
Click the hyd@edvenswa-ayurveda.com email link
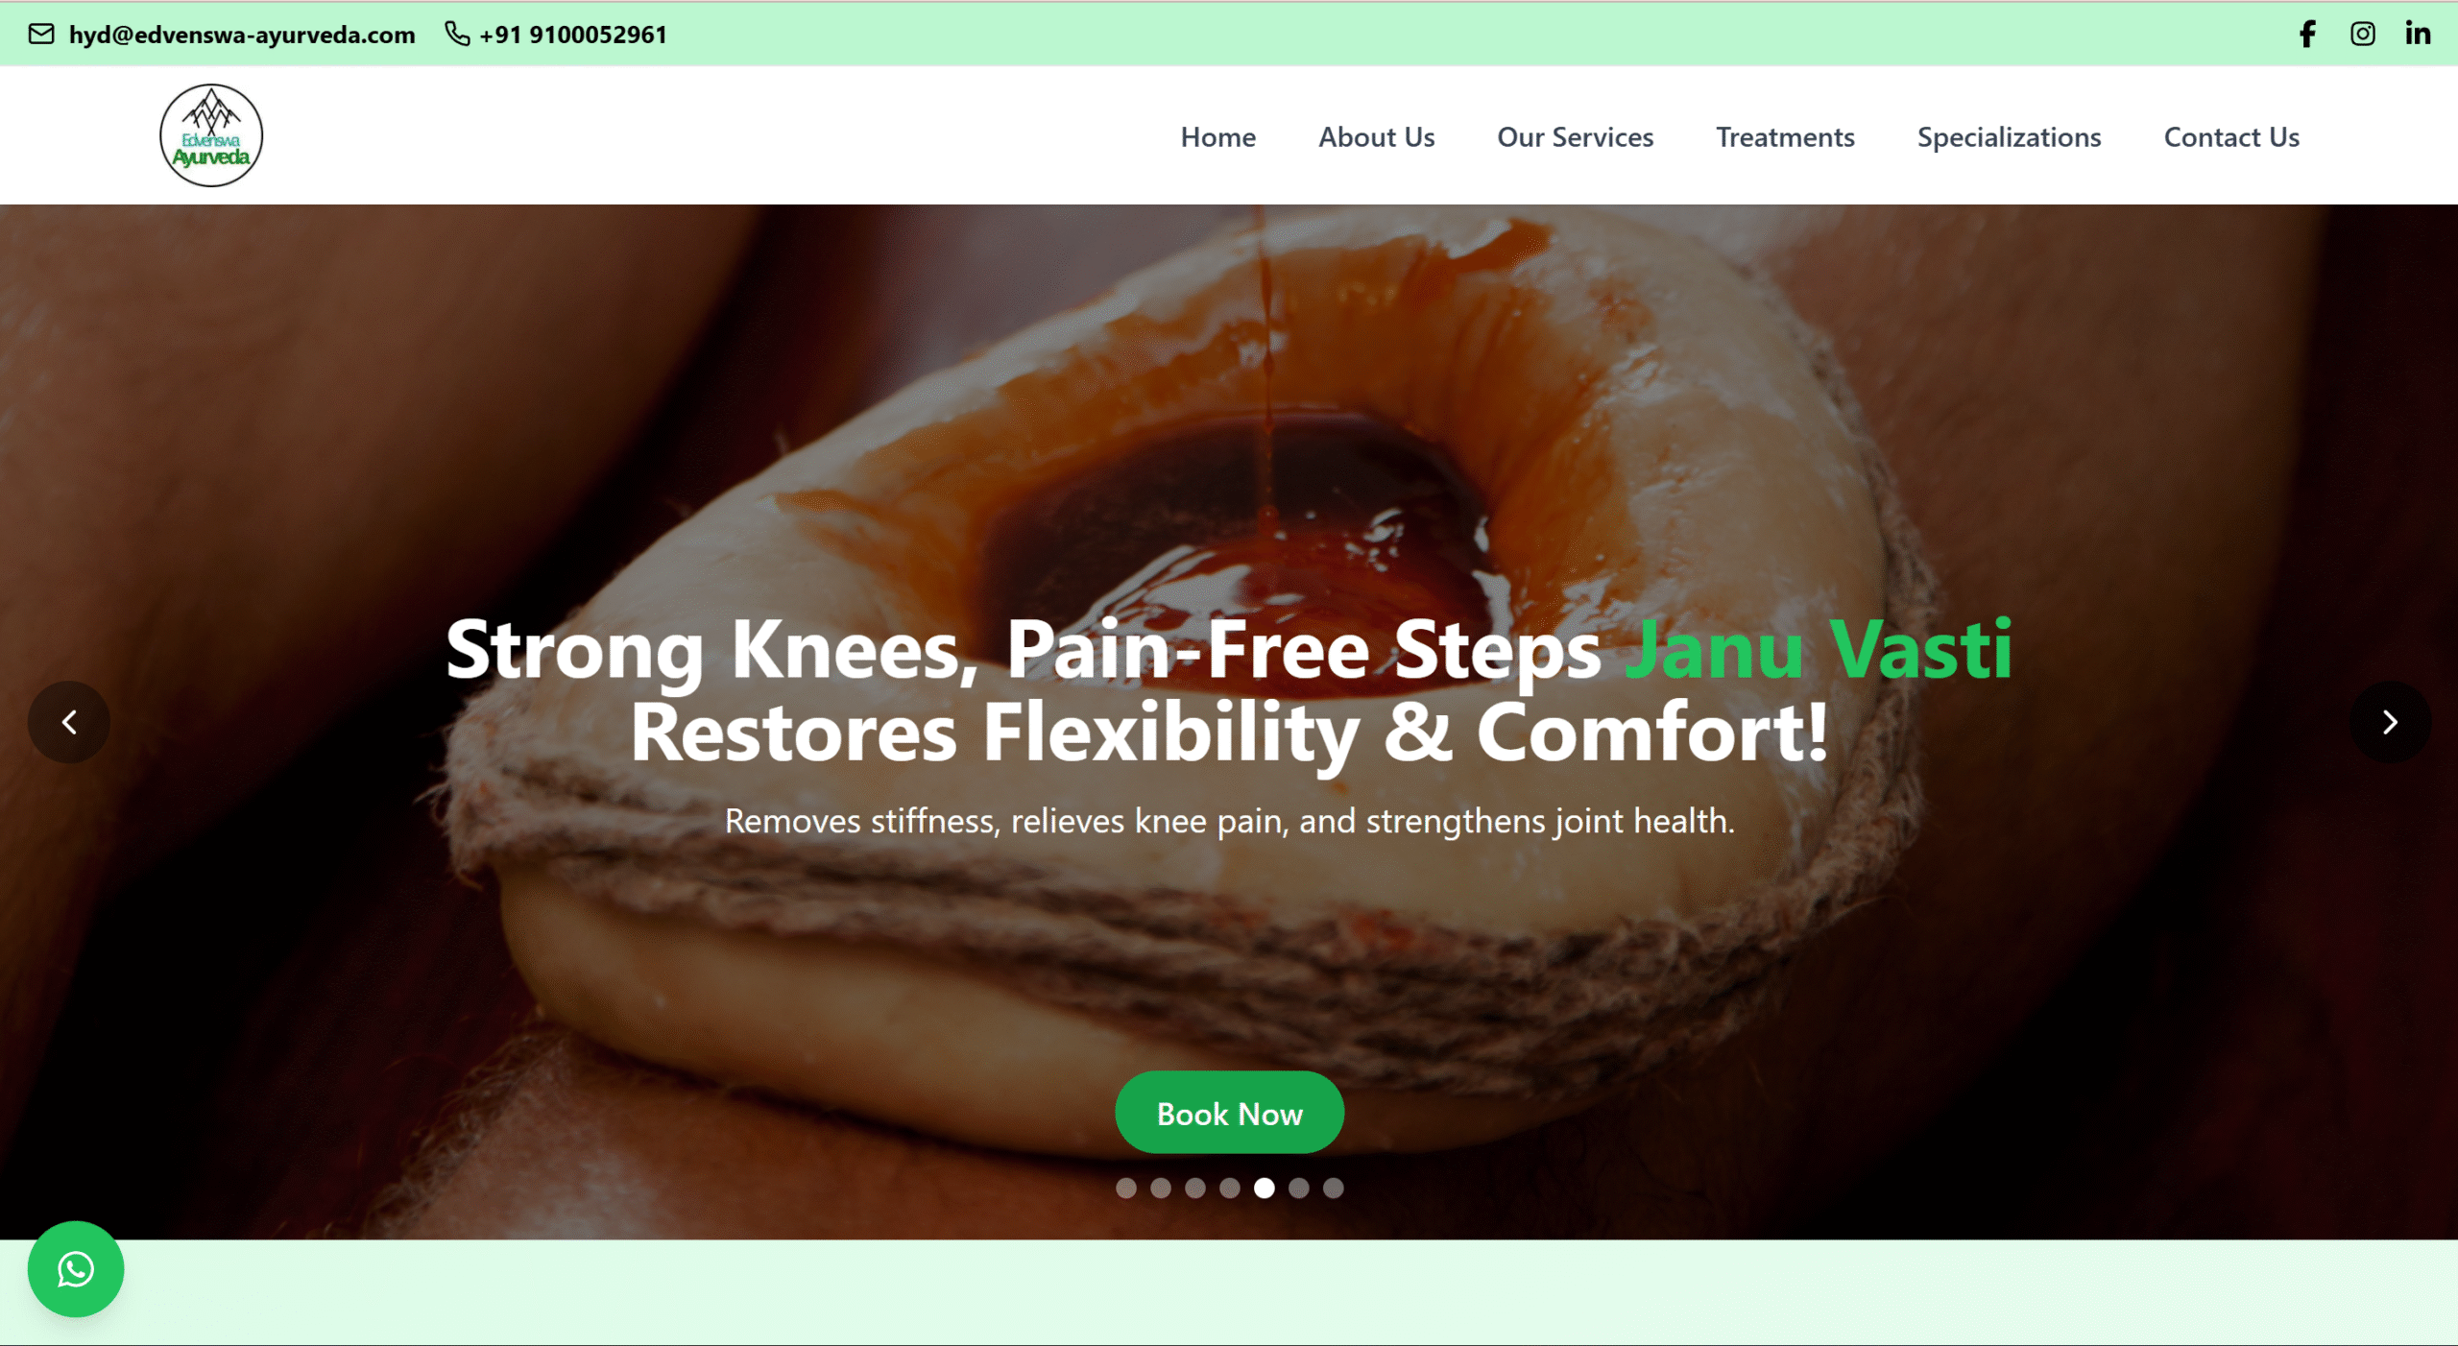242,35
